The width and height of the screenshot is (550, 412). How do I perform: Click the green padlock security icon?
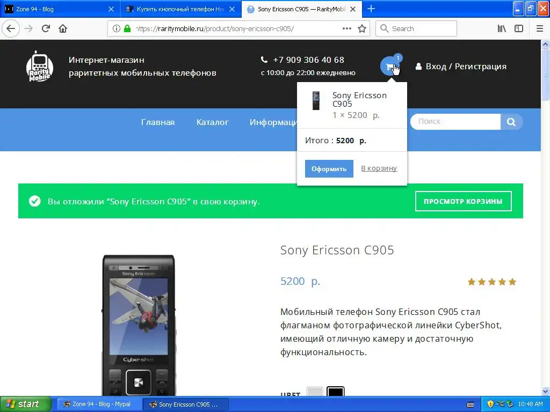tap(127, 28)
